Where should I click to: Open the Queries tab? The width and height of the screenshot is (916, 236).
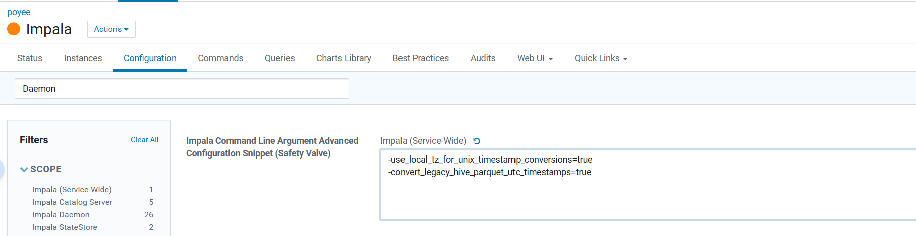(x=279, y=58)
